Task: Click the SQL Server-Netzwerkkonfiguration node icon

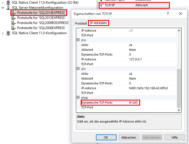Action: 8,7
